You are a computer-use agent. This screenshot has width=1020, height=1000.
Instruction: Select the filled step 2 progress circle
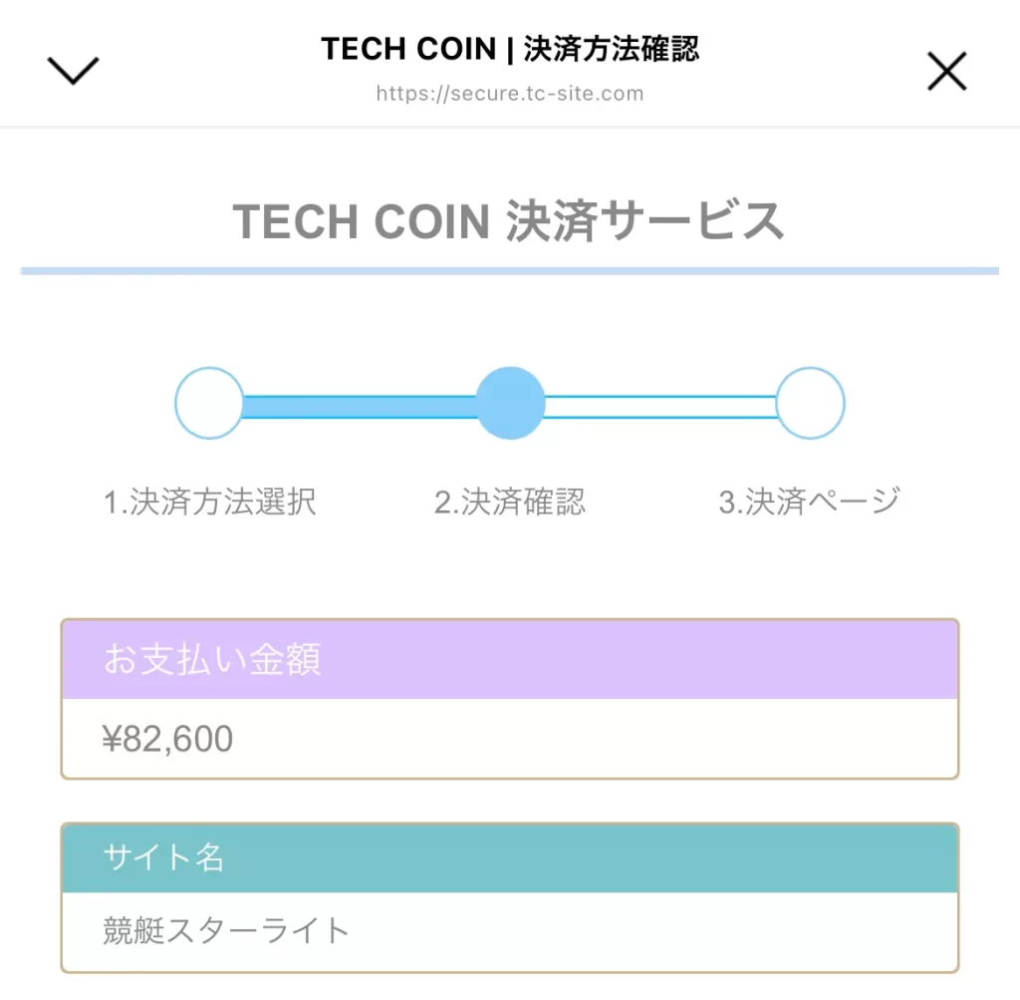point(511,403)
